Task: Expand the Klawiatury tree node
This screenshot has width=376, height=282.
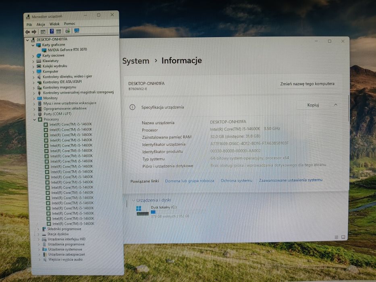Action: (33, 61)
